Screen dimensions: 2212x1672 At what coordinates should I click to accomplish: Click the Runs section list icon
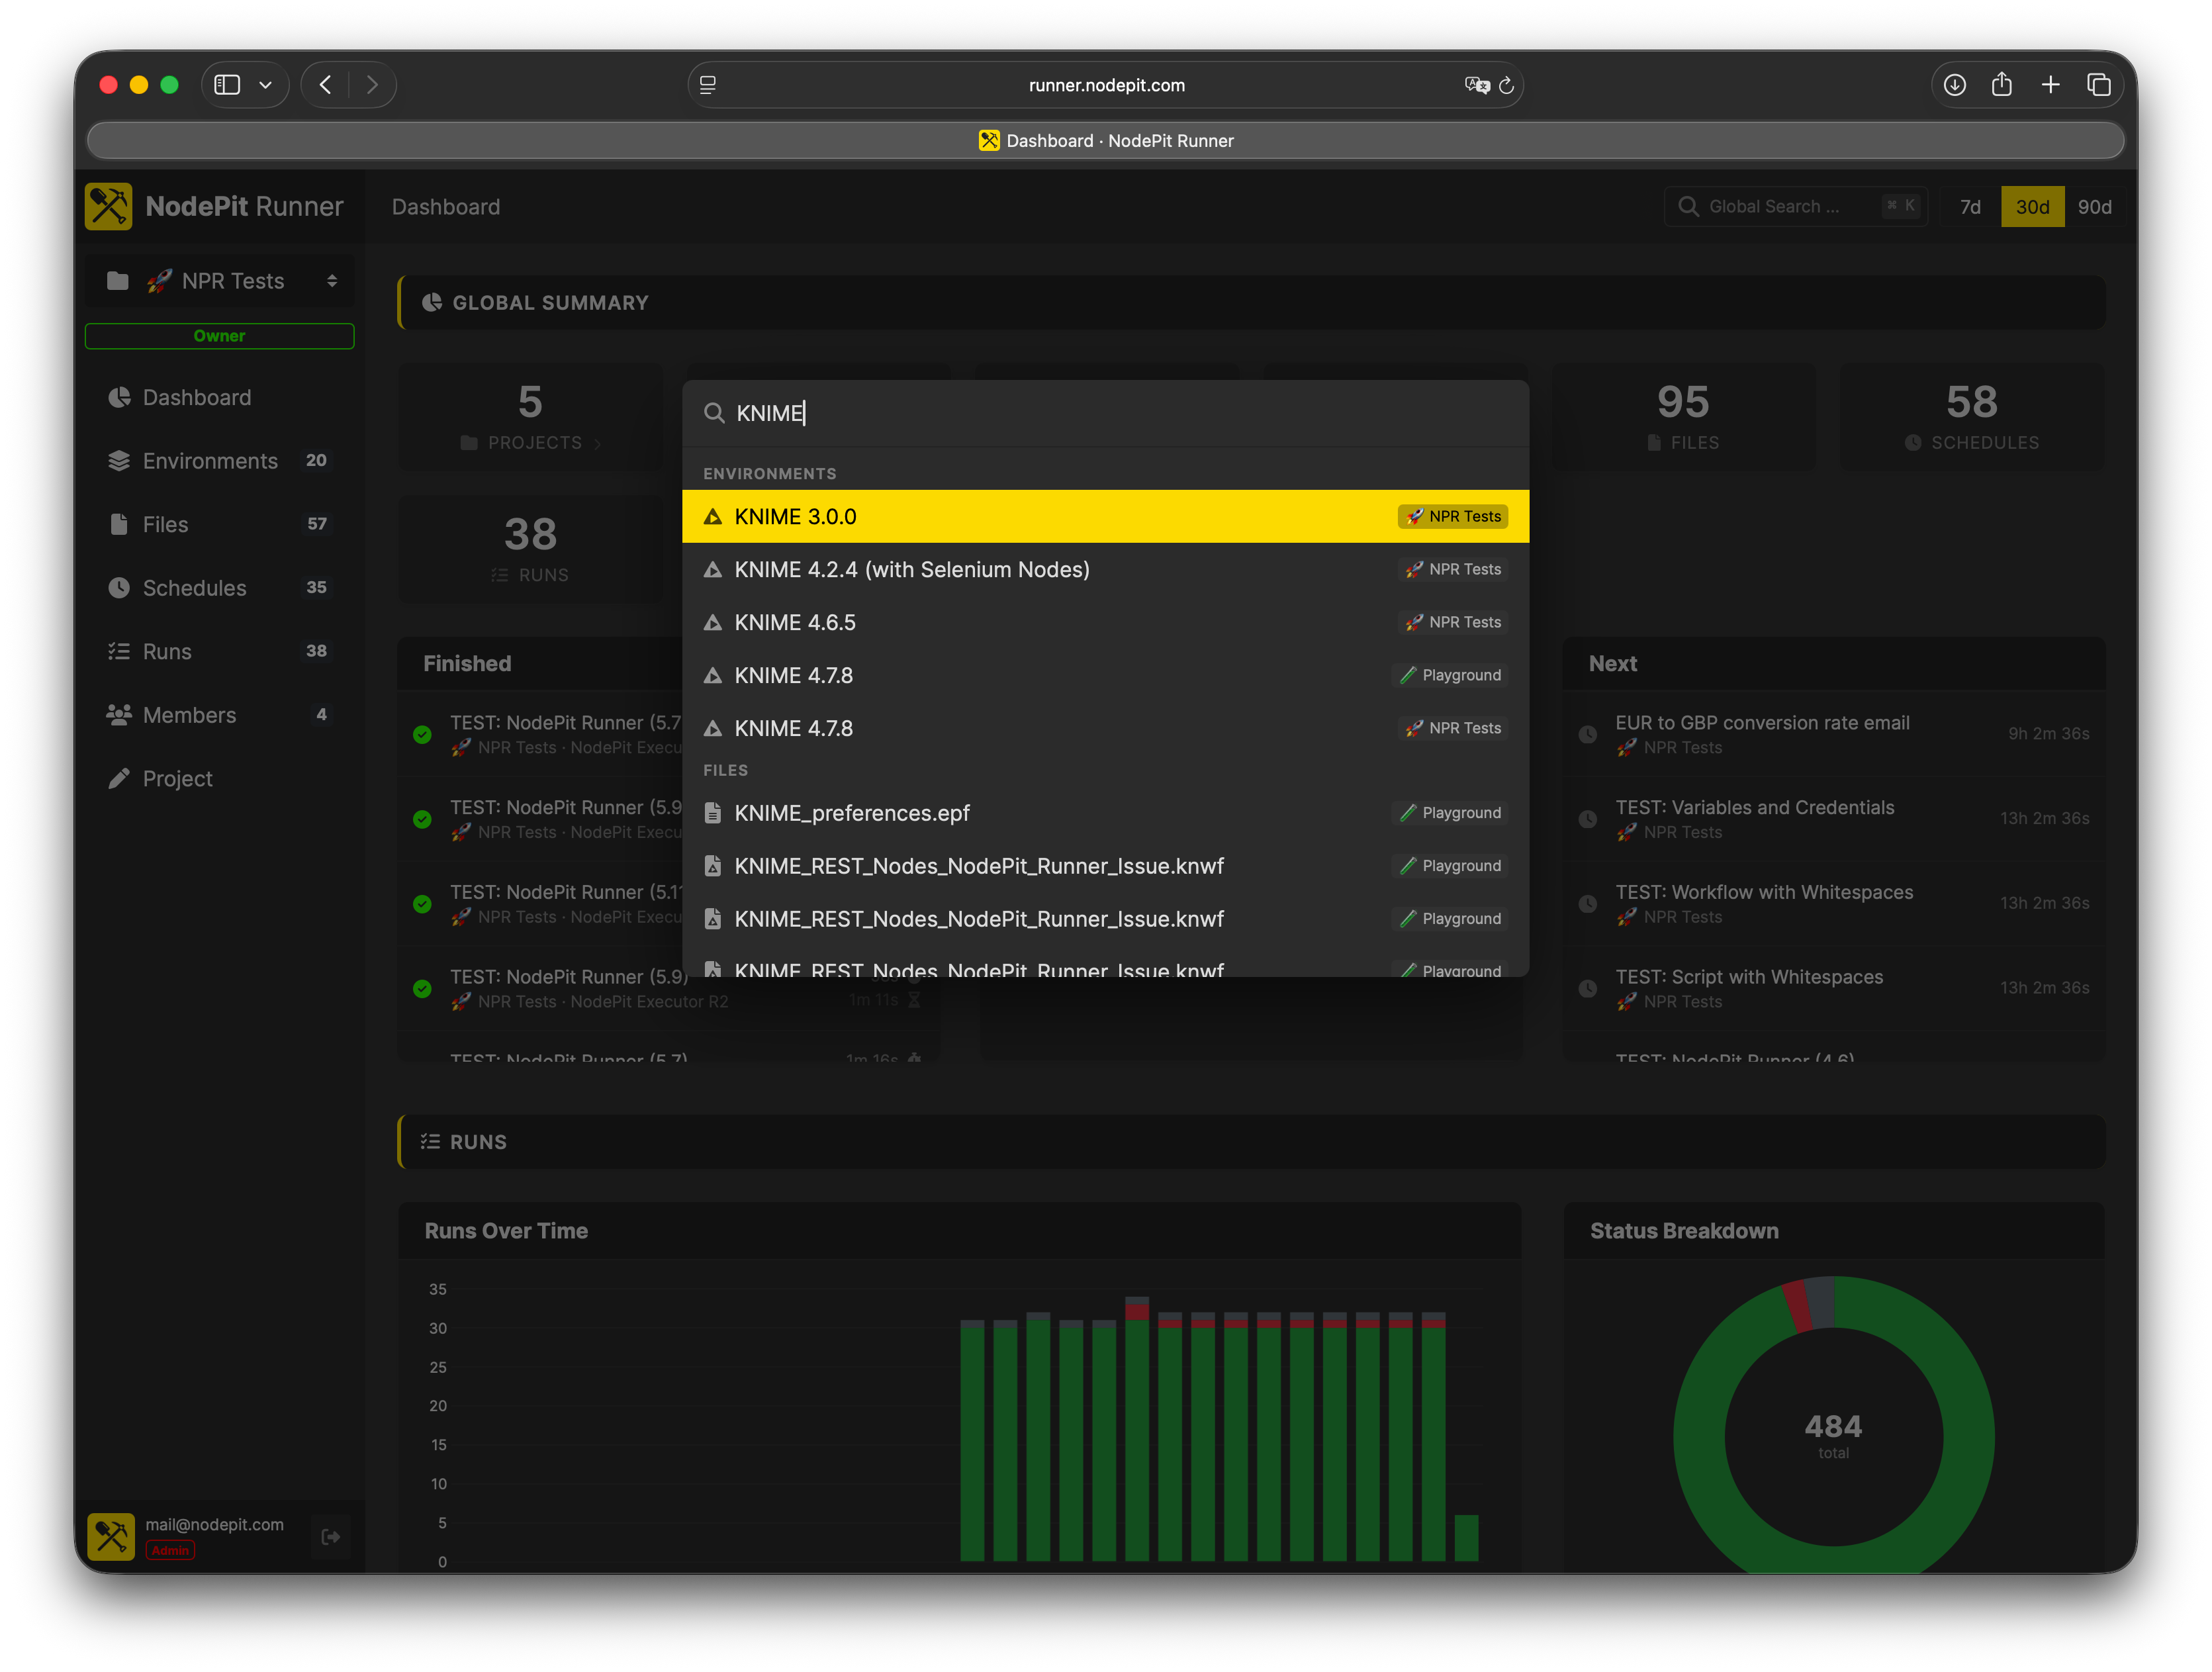click(x=431, y=1142)
